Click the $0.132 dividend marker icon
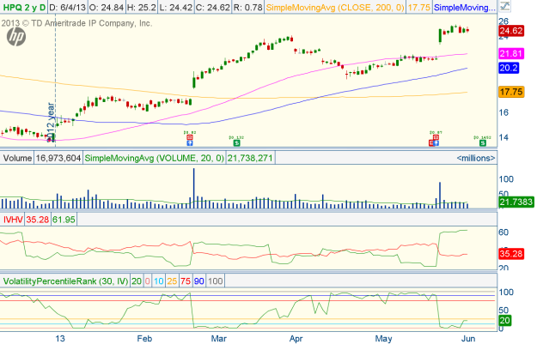 click(x=236, y=141)
